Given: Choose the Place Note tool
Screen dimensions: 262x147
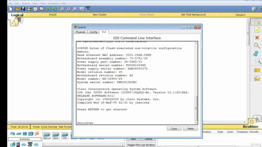Looking at the screenshot, I should coord(257,30).
